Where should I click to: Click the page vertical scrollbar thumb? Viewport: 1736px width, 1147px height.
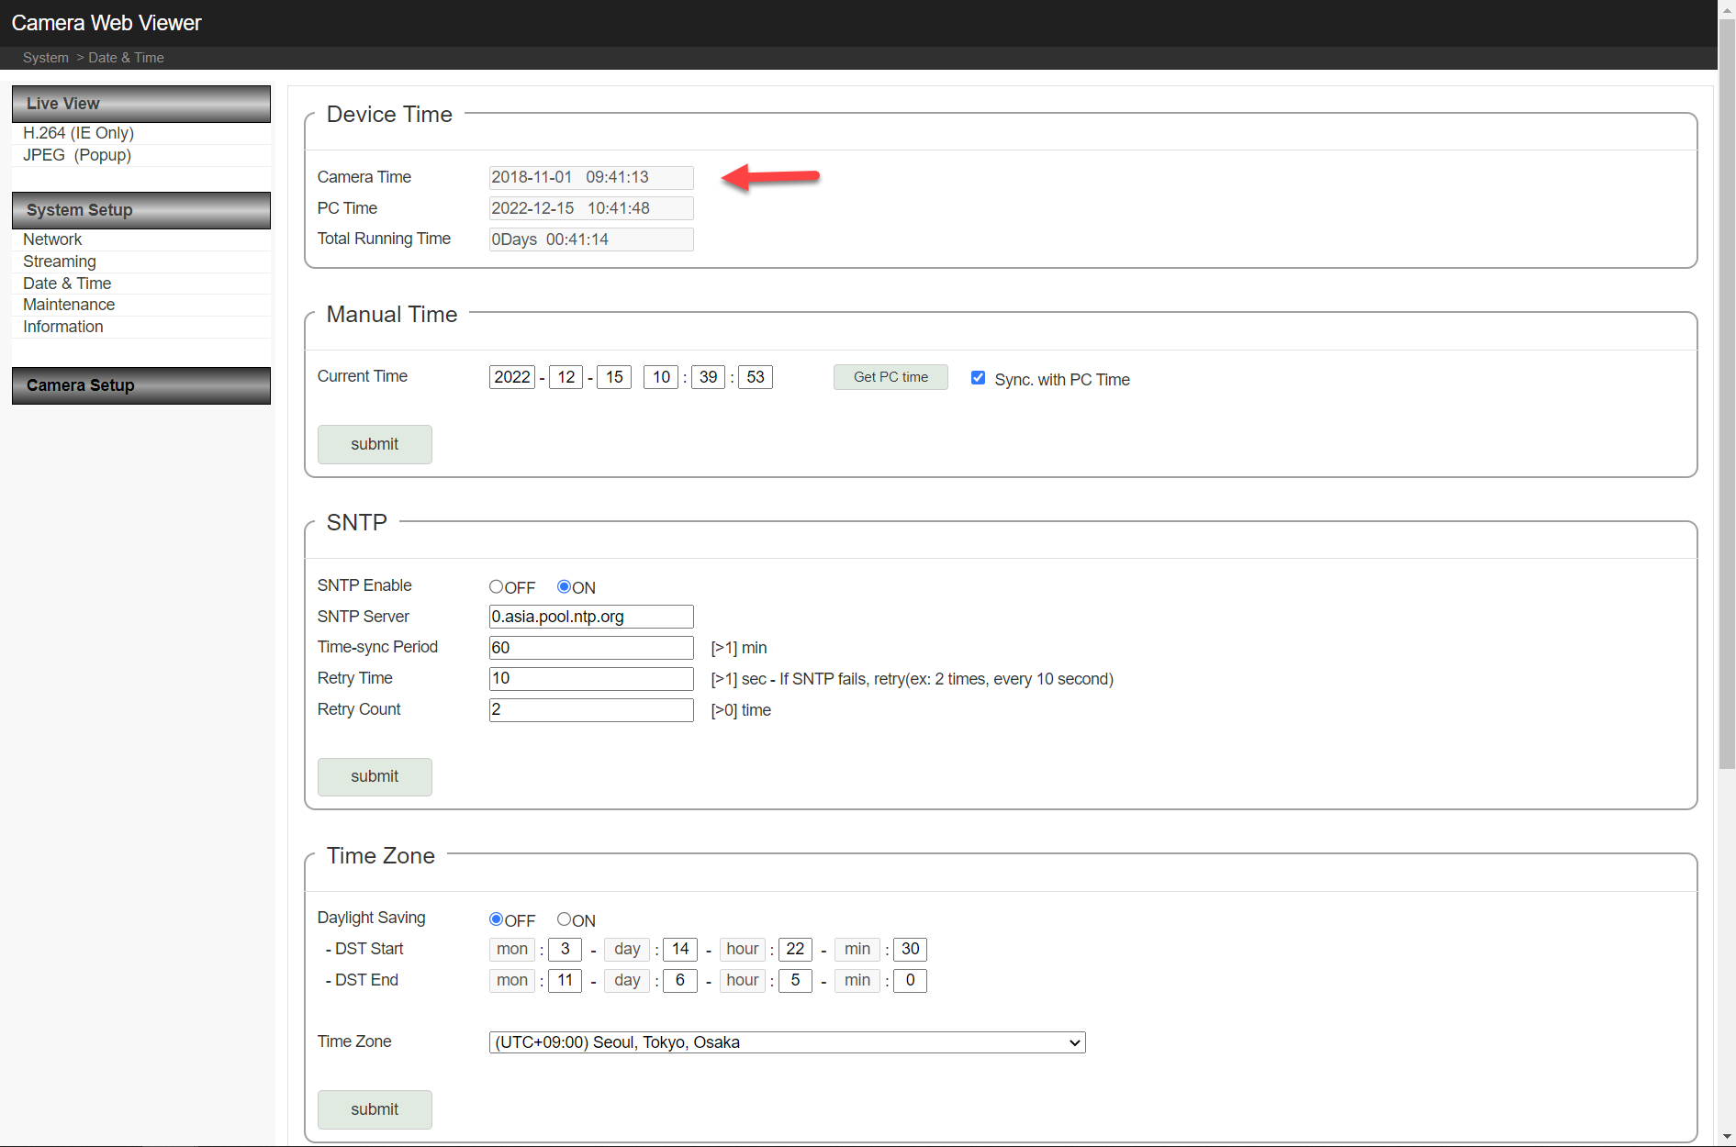[x=1727, y=393]
